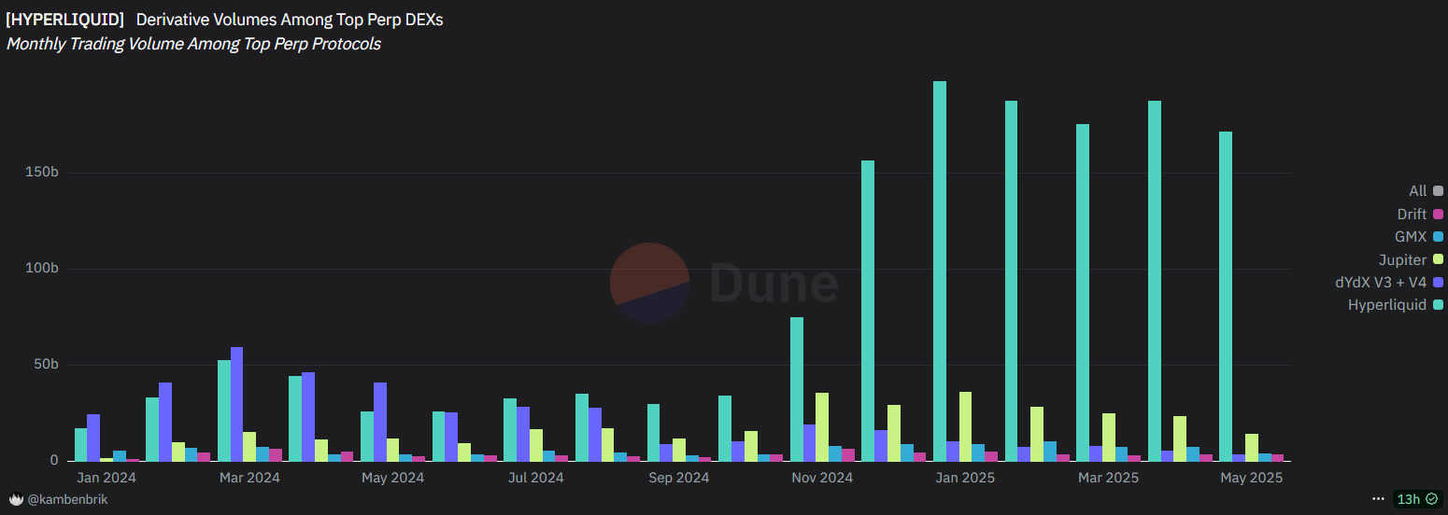Select the yellow-green Jupiter bar at Mar 2025
The height and width of the screenshot is (515, 1448).
tap(1109, 437)
